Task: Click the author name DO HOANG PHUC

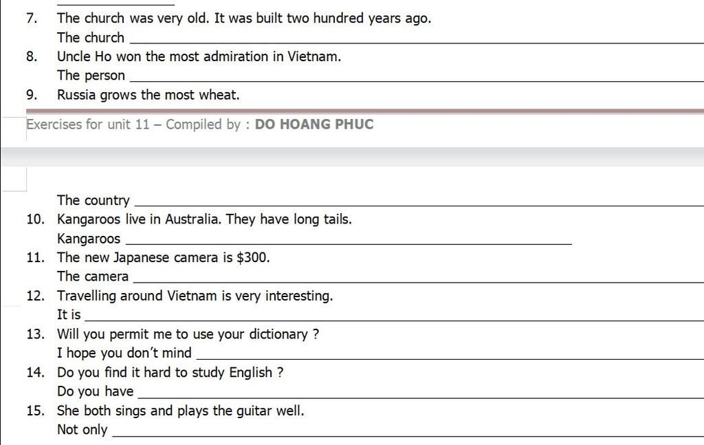Action: [314, 124]
